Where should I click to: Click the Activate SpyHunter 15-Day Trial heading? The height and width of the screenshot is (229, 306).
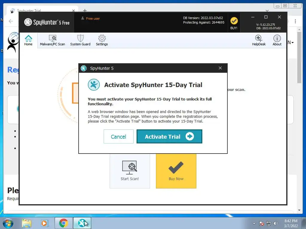(153, 85)
